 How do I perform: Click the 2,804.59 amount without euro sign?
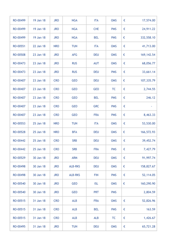click(x=149, y=192)
